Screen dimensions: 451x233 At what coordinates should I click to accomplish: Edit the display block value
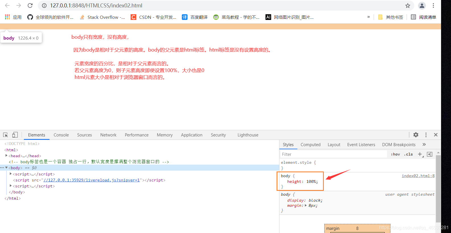point(315,200)
